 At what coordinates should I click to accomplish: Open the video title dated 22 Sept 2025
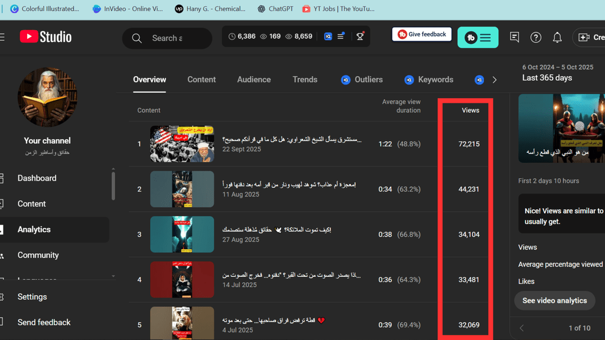pyautogui.click(x=292, y=139)
